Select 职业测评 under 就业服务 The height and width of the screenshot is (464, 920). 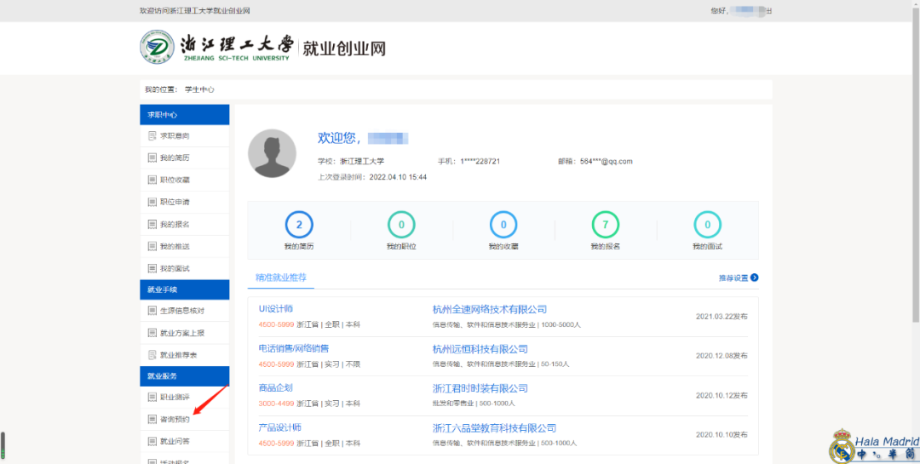(175, 397)
